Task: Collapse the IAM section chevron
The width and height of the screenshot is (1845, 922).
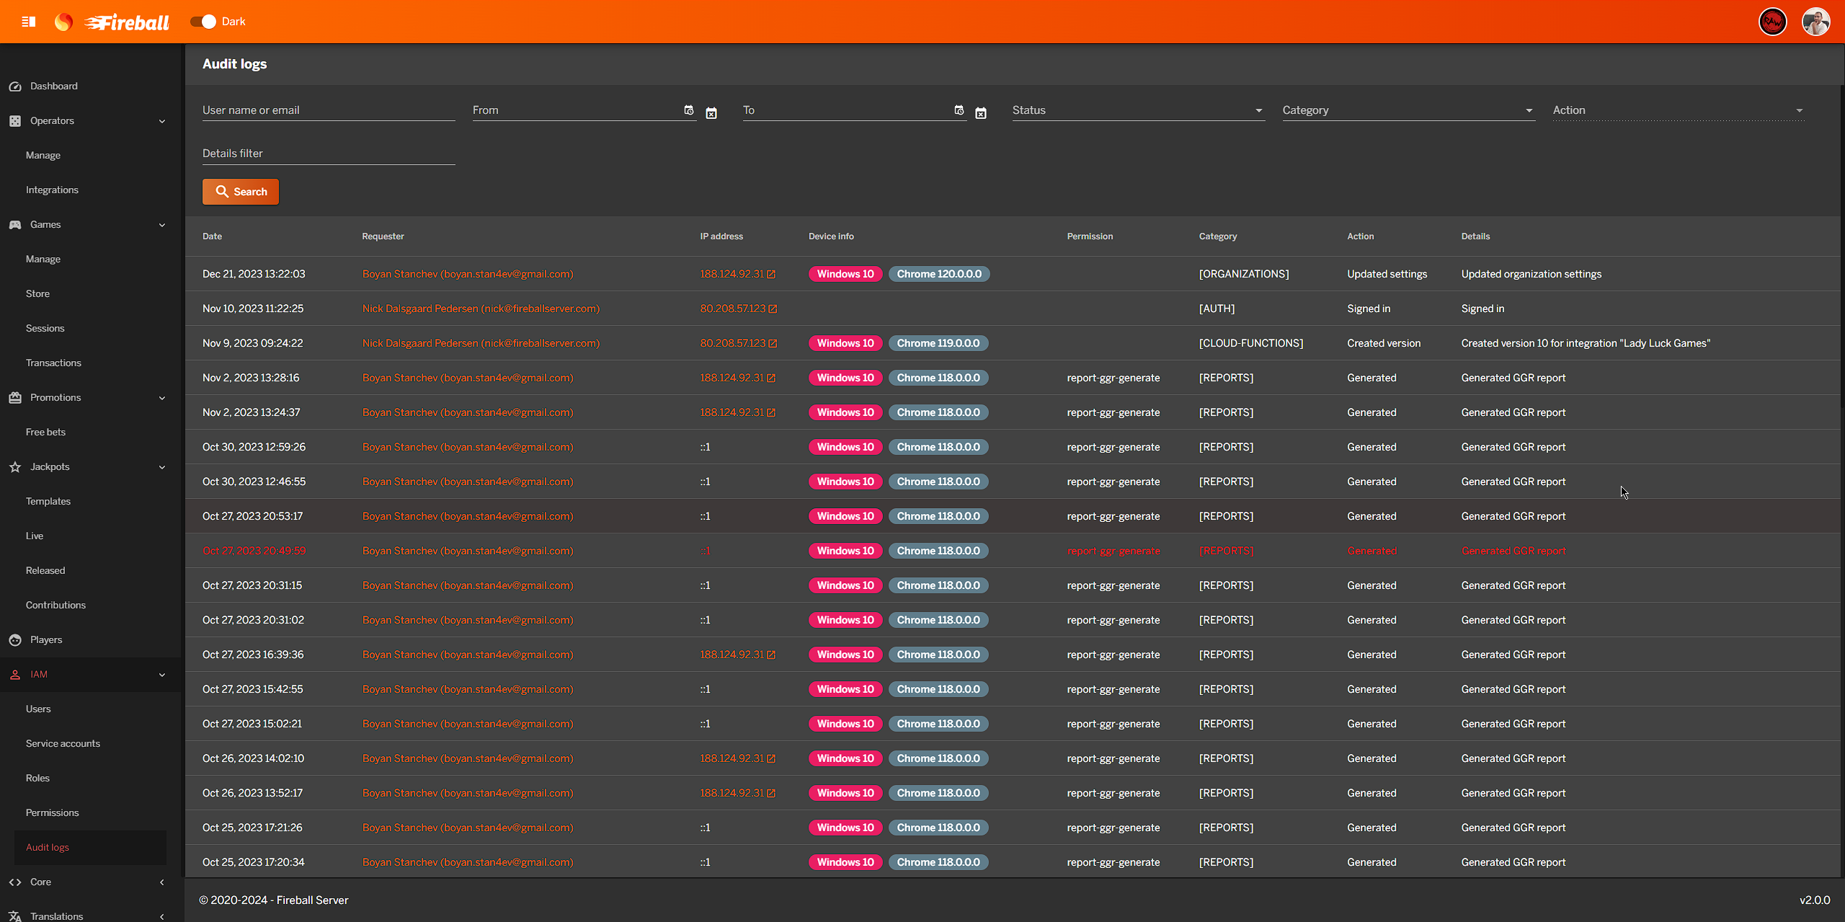Action: (x=162, y=675)
